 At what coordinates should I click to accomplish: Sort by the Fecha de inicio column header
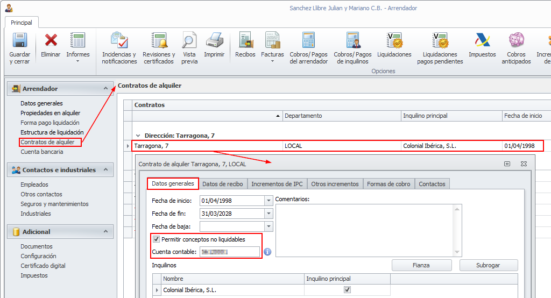[526, 116]
